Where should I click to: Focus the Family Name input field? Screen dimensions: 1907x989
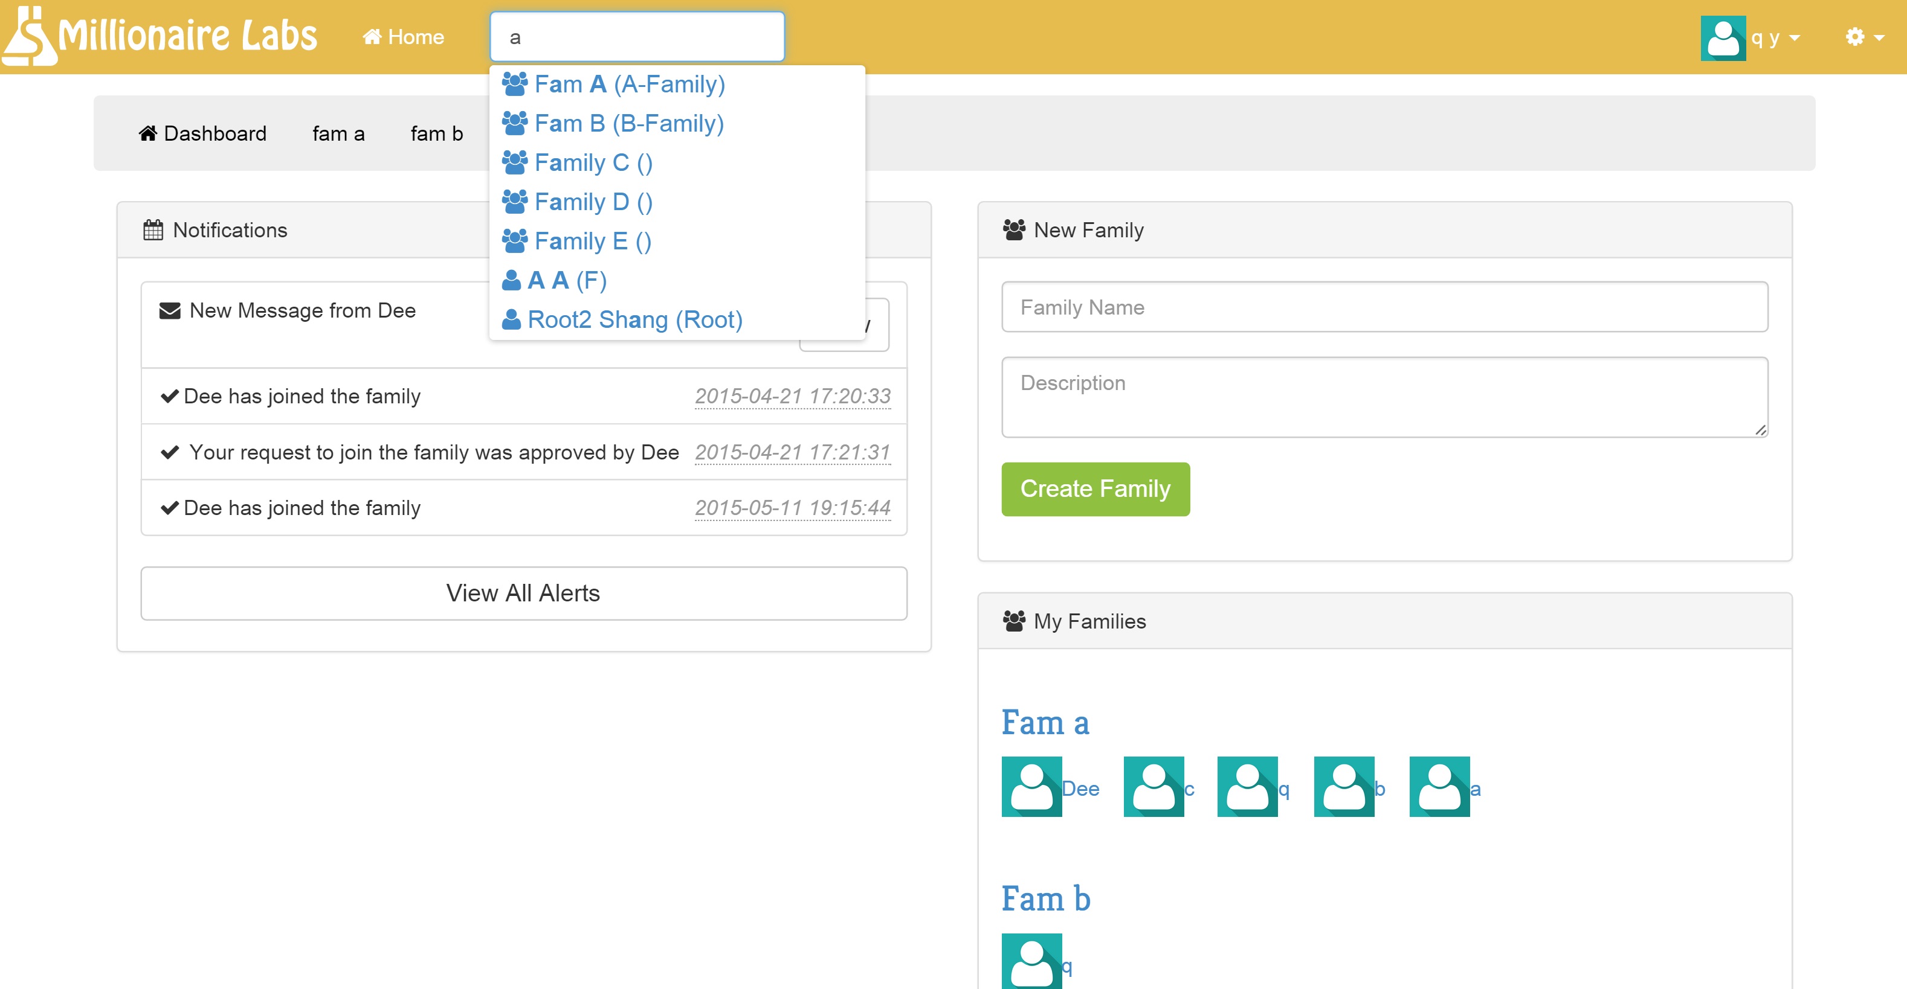[1384, 307]
